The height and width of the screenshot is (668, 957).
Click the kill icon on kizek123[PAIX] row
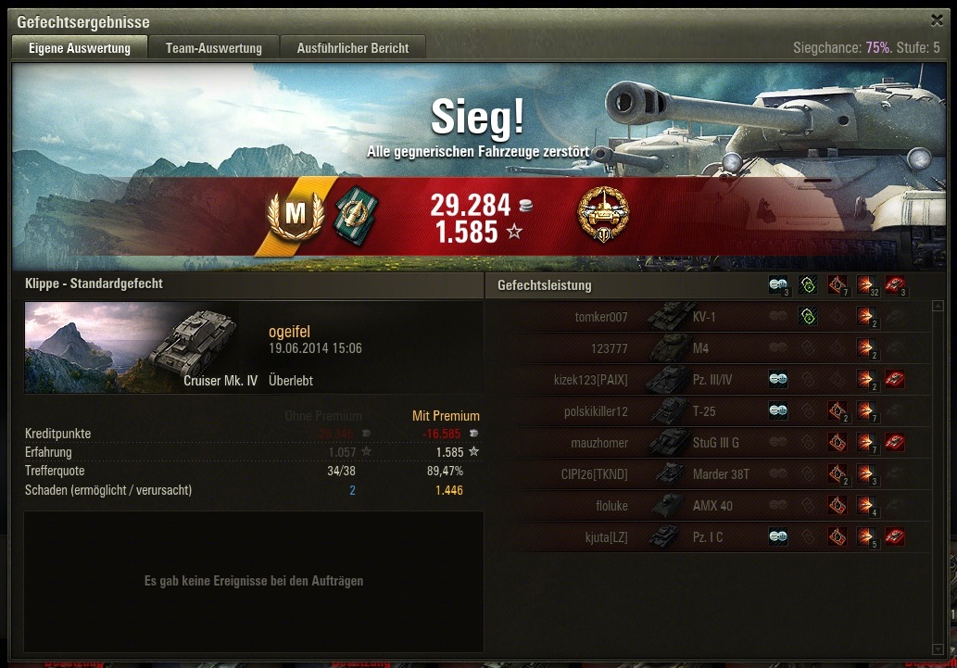tap(895, 379)
